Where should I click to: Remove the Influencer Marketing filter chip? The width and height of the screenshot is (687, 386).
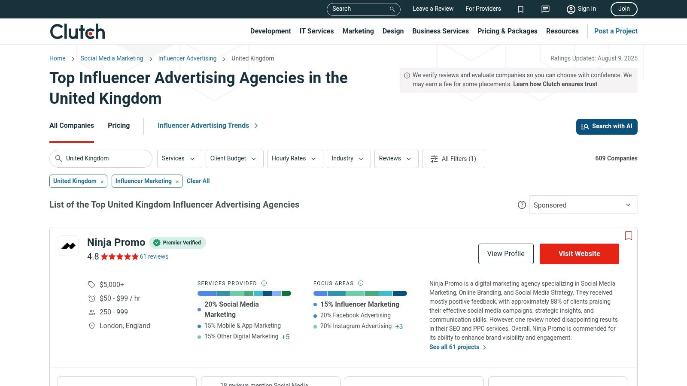pos(177,182)
